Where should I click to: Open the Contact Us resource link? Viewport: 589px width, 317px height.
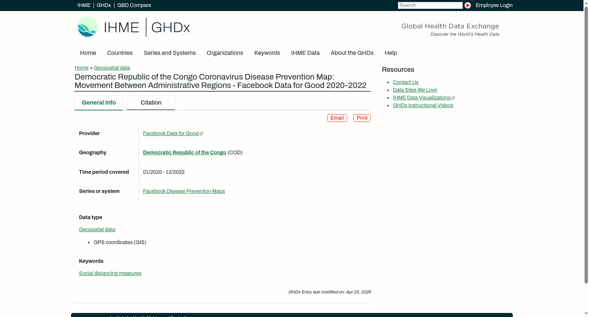point(406,82)
